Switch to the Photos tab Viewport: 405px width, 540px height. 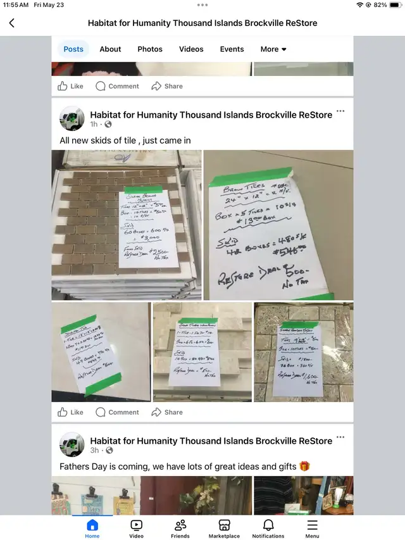150,49
